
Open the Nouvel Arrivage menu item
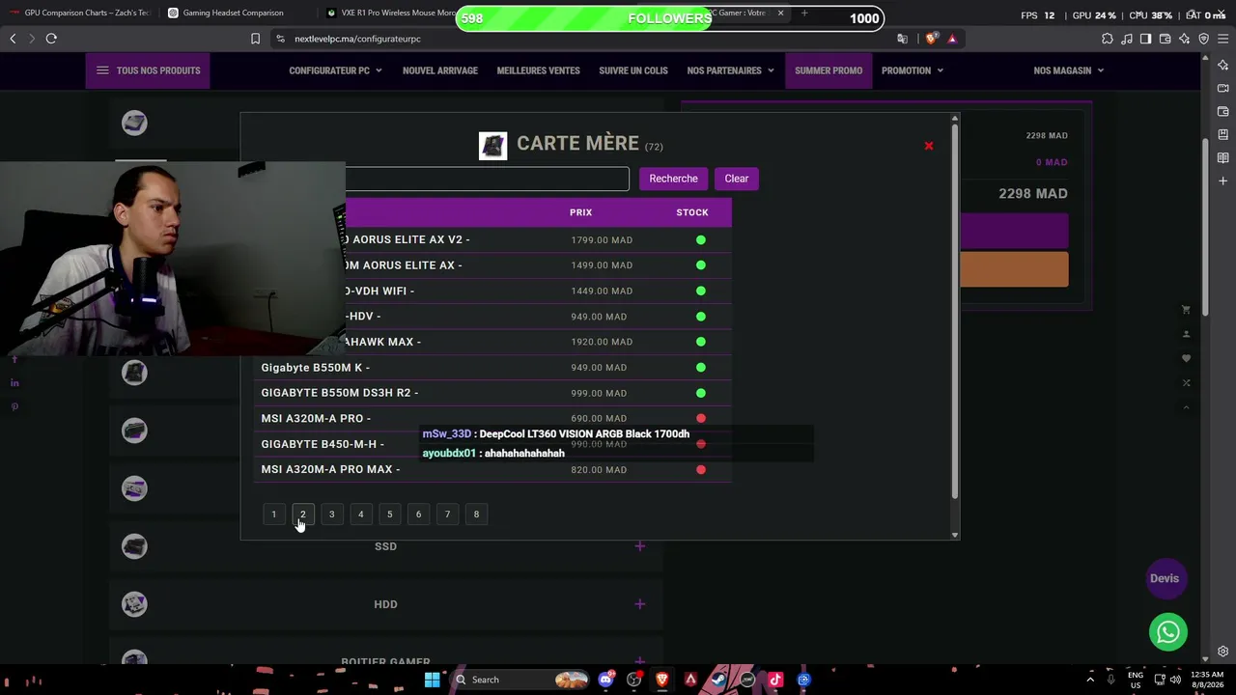pyautogui.click(x=440, y=70)
